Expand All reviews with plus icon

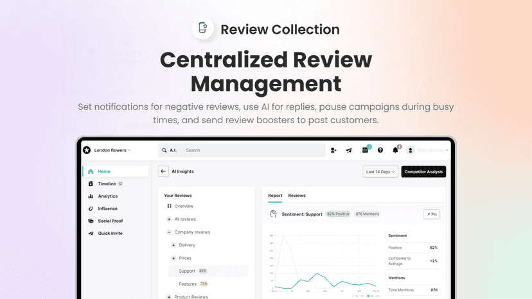[x=169, y=219]
